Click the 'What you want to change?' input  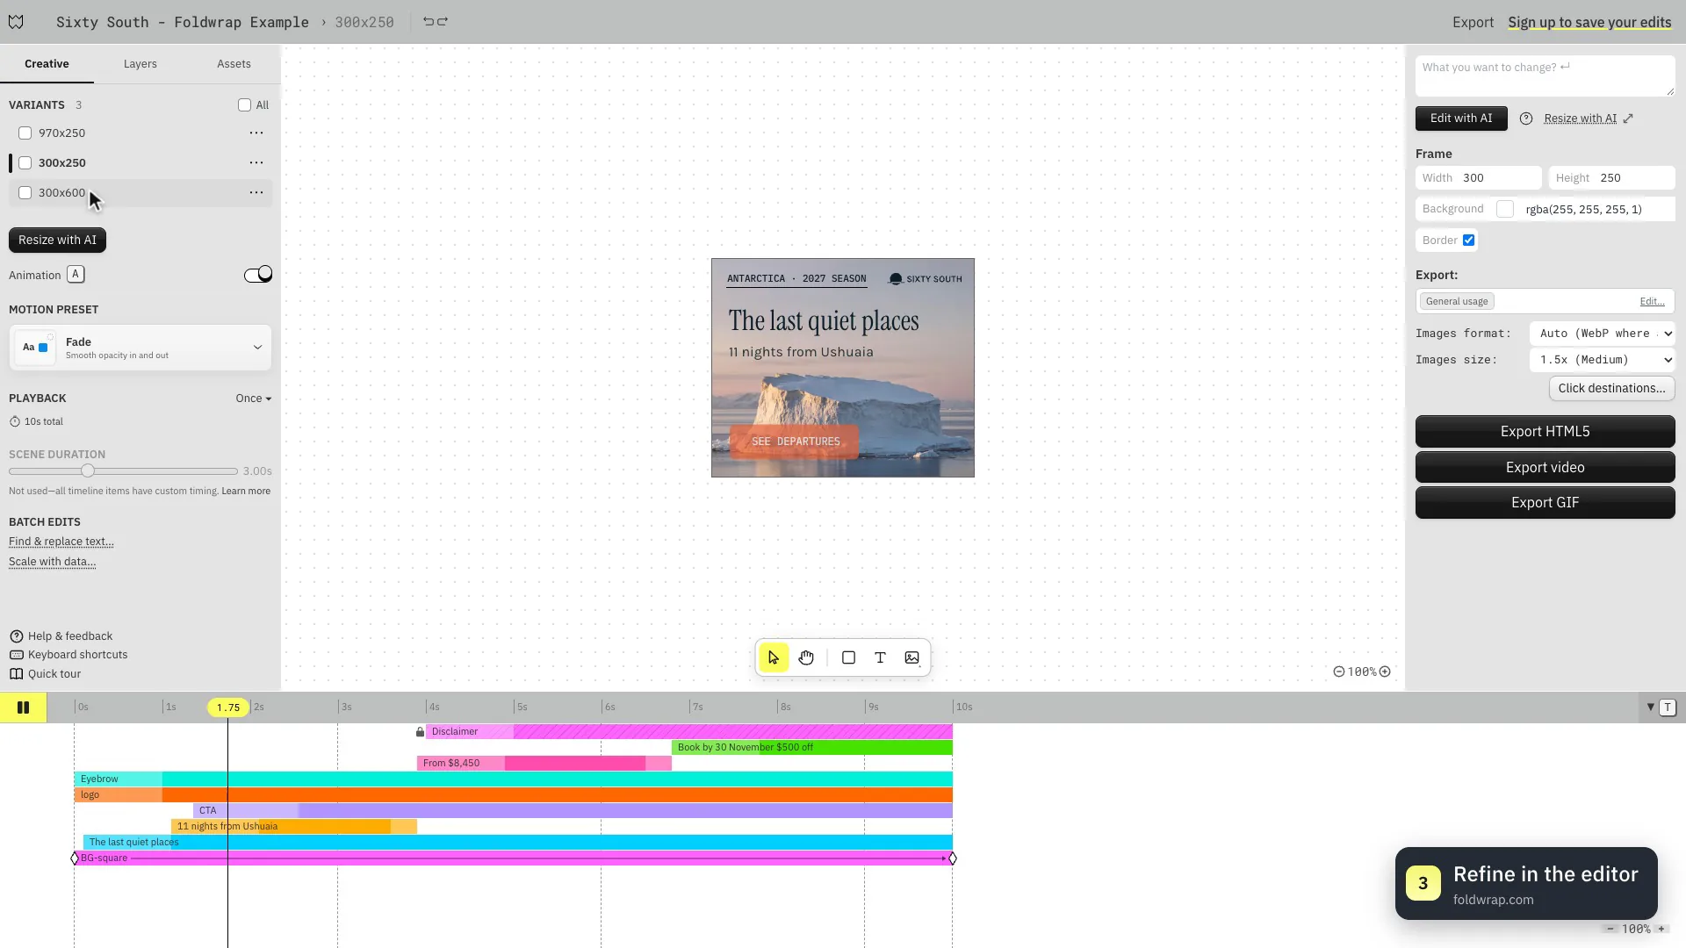pyautogui.click(x=1545, y=76)
